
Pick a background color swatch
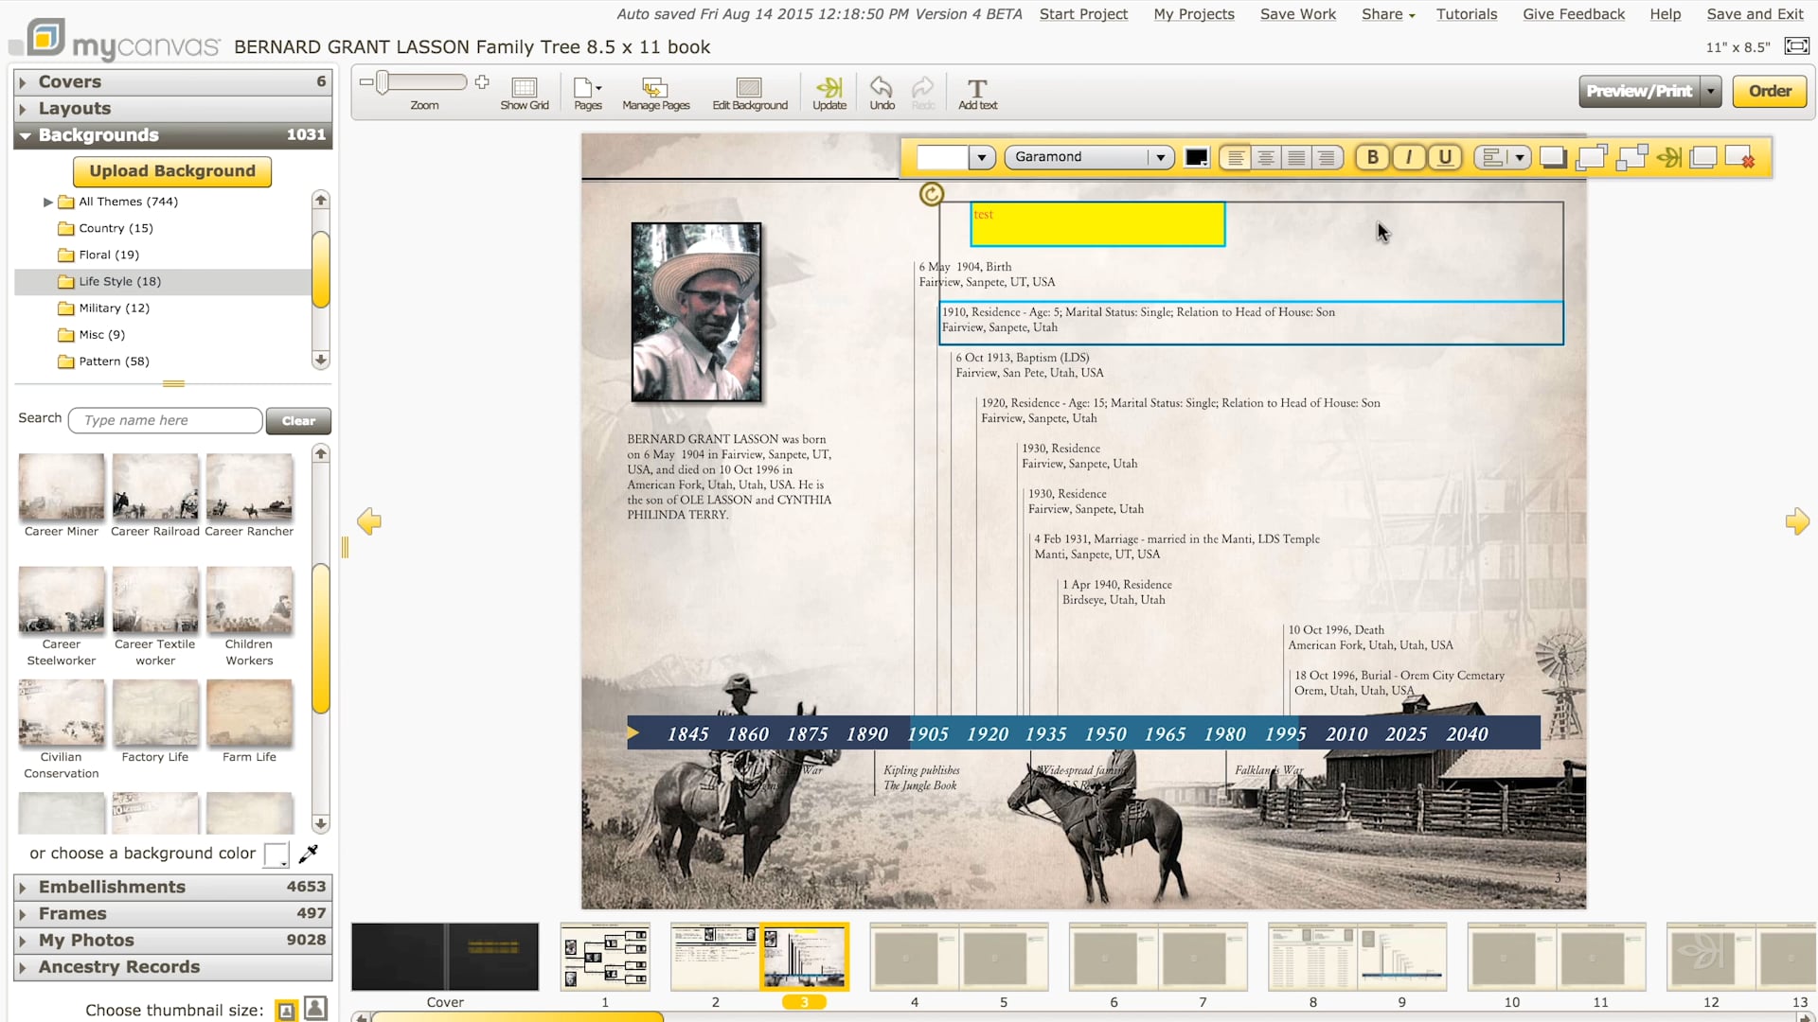pyautogui.click(x=276, y=854)
